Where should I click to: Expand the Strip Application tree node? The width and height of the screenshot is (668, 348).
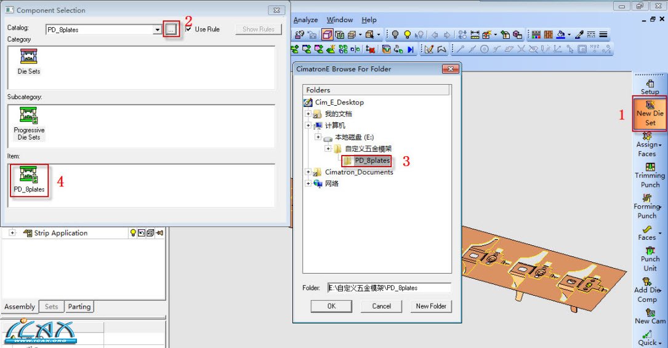pyautogui.click(x=12, y=232)
